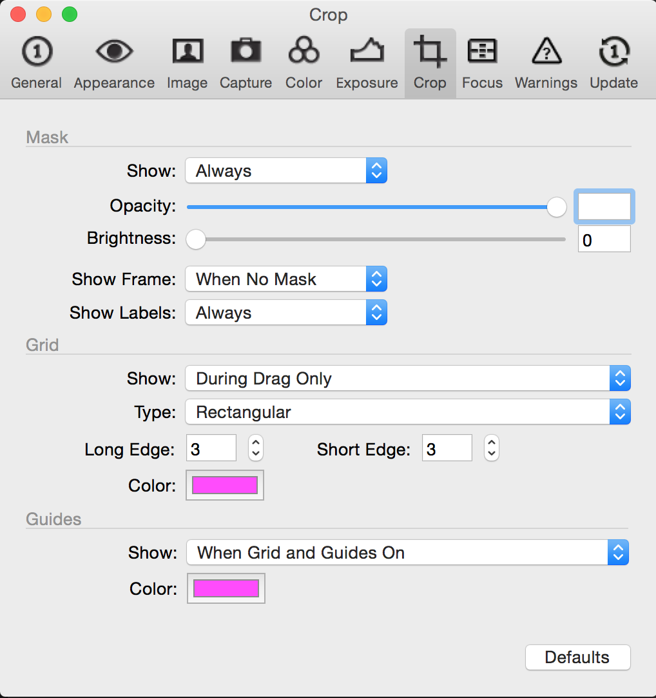The image size is (656, 698).
Task: Open the Grid Type Rectangular dropdown
Action: [x=408, y=412]
